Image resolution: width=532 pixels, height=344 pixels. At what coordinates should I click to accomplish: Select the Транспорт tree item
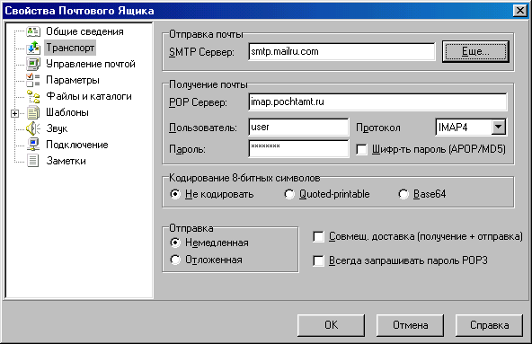[70, 48]
